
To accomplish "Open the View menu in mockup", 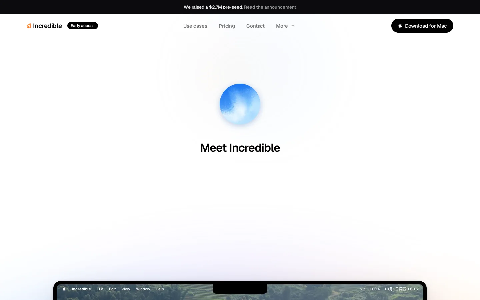I will point(126,289).
